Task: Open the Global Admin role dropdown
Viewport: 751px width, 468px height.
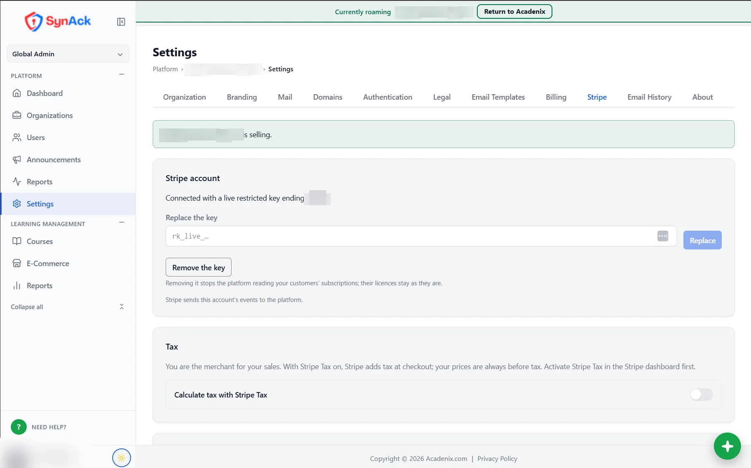Action: [x=68, y=54]
